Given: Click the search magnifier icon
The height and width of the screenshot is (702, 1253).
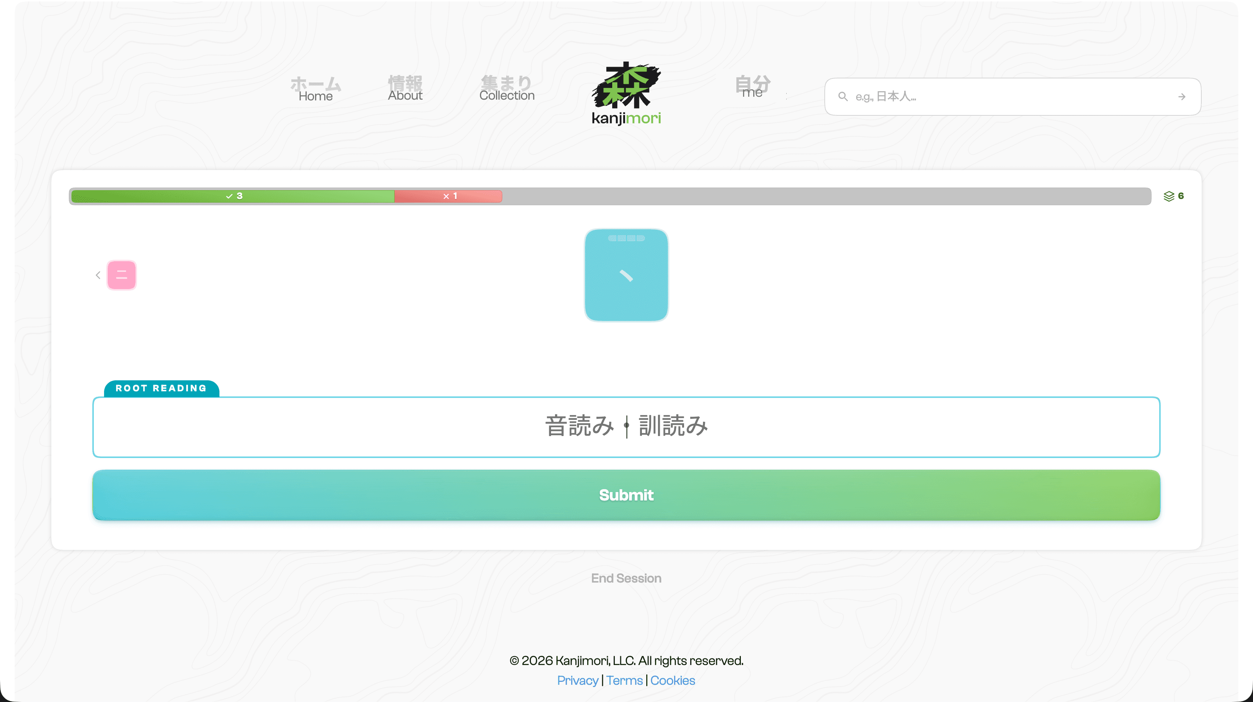Looking at the screenshot, I should coord(843,97).
